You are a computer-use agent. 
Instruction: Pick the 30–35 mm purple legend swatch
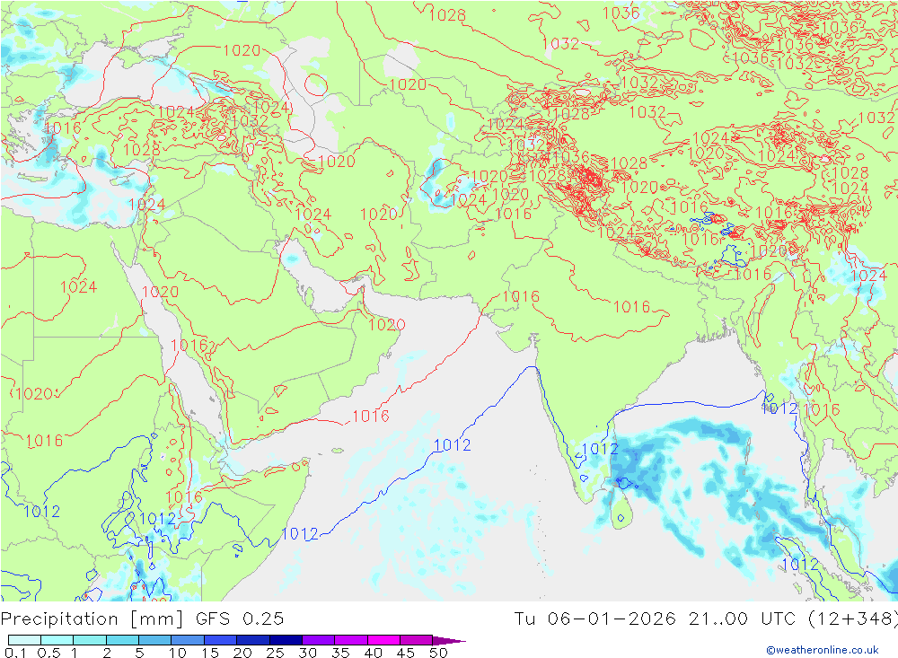[x=318, y=640]
